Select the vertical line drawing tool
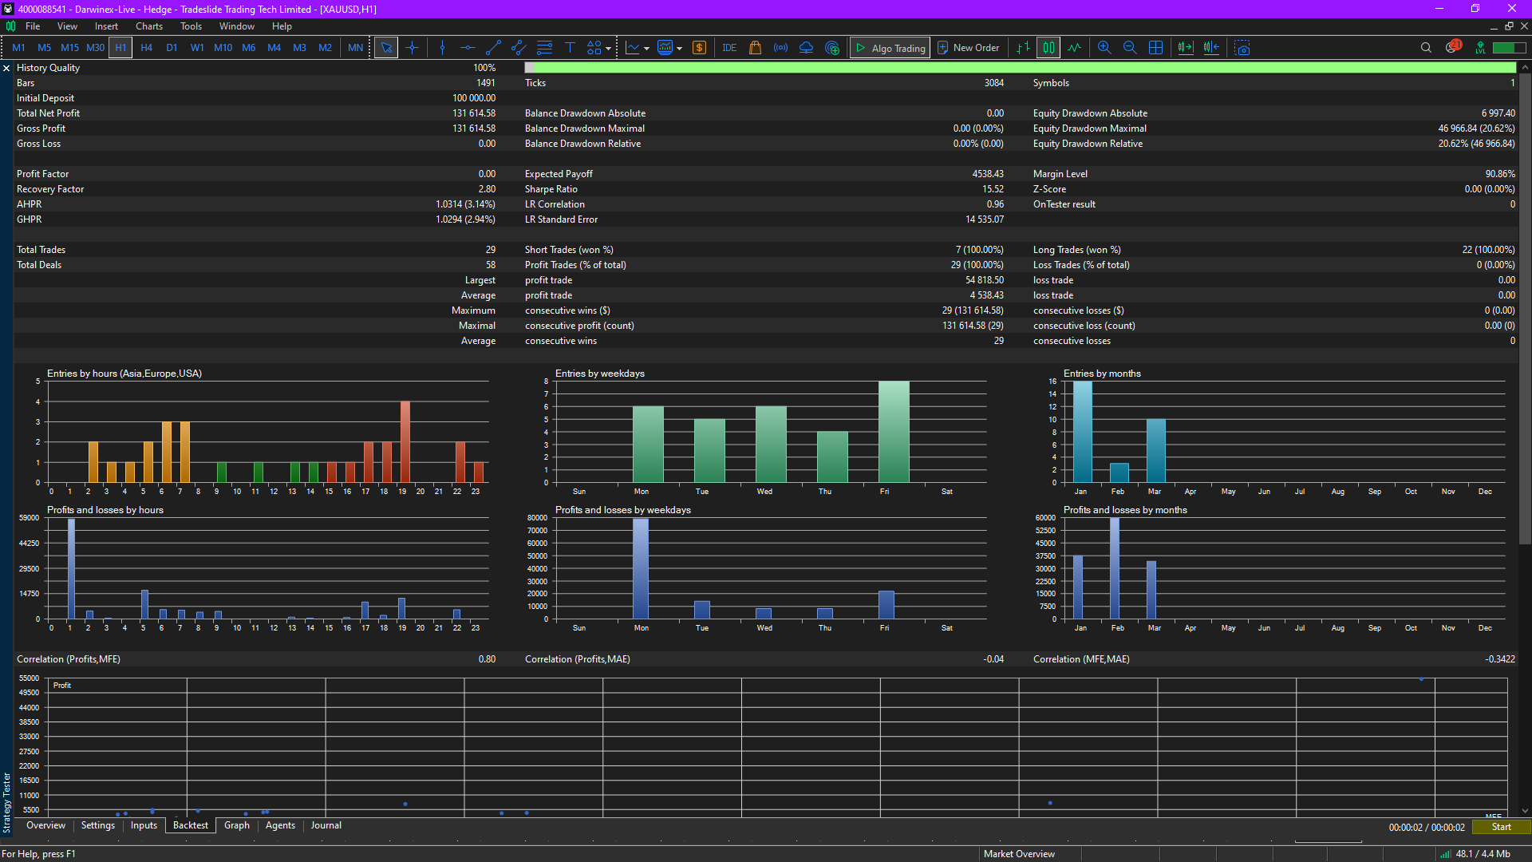The height and width of the screenshot is (862, 1532). [442, 48]
